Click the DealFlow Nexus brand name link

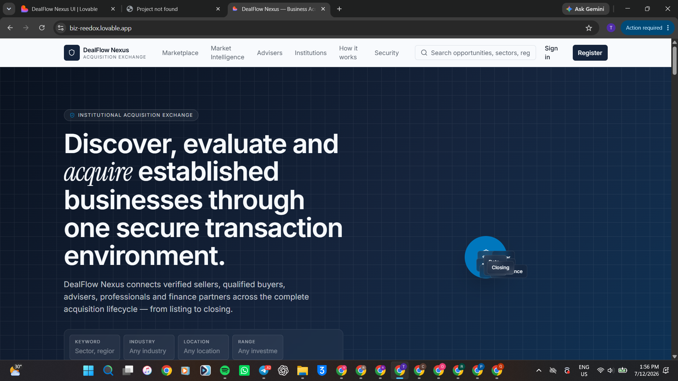click(x=106, y=50)
